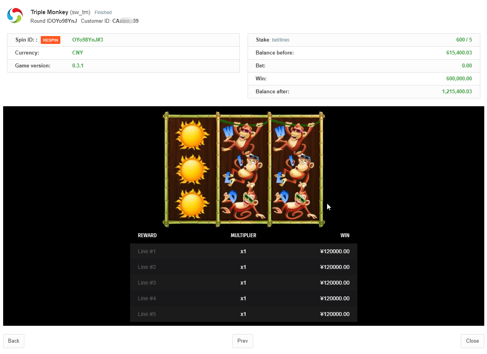Go to the previous spin with Prev
This screenshot has width=487, height=354.
pyautogui.click(x=243, y=341)
